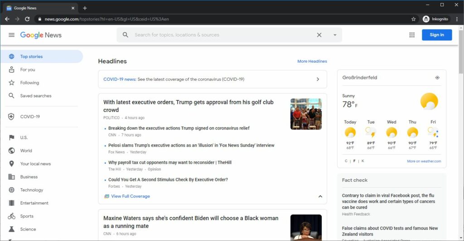
Task: Expand COVID-19 news banner chevron
Action: click(x=318, y=79)
